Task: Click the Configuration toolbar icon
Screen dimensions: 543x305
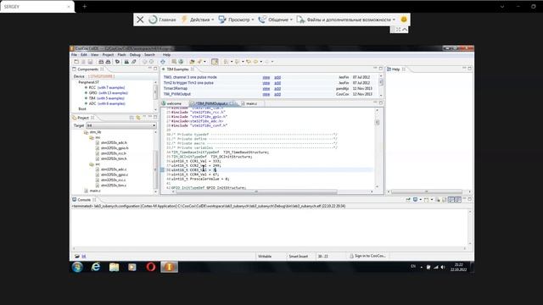Action: coord(117,62)
